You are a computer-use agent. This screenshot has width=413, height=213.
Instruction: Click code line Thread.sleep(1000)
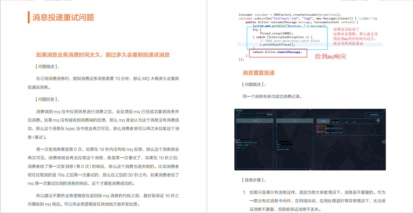[x=276, y=33]
